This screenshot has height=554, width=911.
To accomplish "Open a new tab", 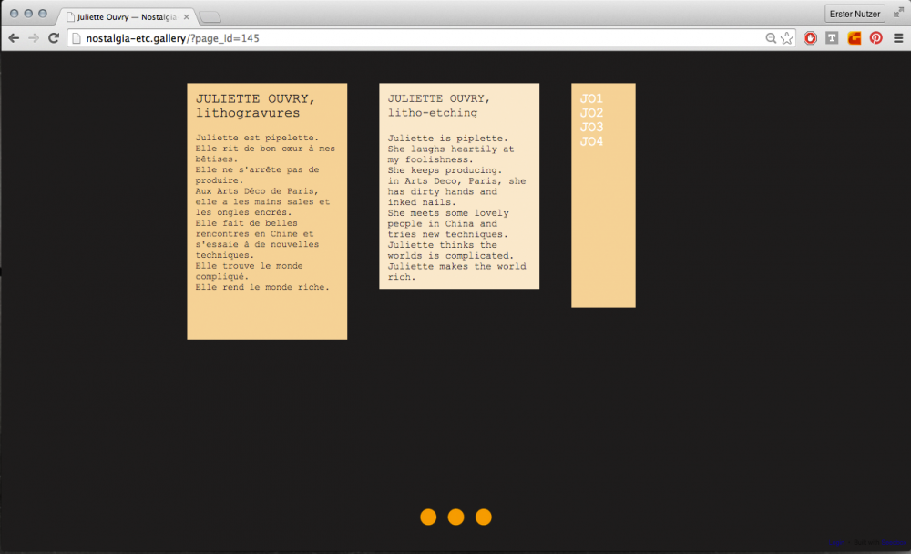I will tap(210, 16).
